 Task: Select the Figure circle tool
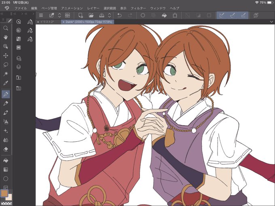pyautogui.click(x=6, y=179)
